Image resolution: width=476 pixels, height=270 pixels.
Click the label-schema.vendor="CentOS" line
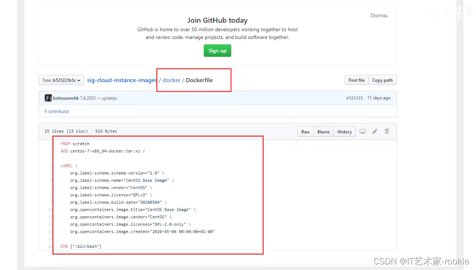[111, 188]
